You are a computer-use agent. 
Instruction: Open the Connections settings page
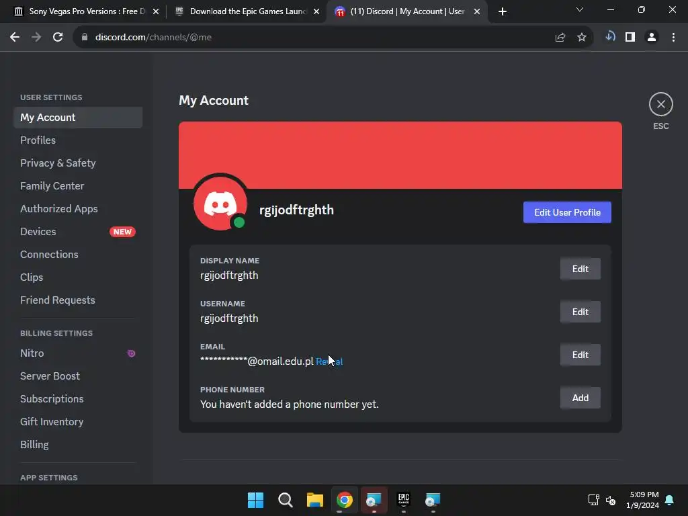click(78, 254)
